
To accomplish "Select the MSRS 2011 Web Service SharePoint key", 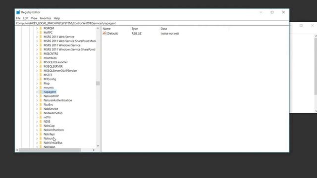I will click(x=70, y=41).
